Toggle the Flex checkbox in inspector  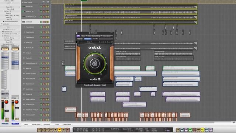tap(11, 20)
